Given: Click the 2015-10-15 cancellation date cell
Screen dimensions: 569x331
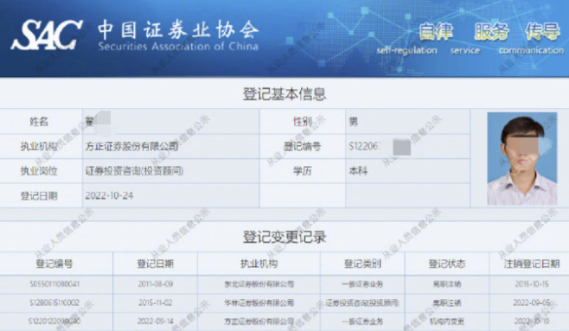Looking at the screenshot, I should coord(532,283).
